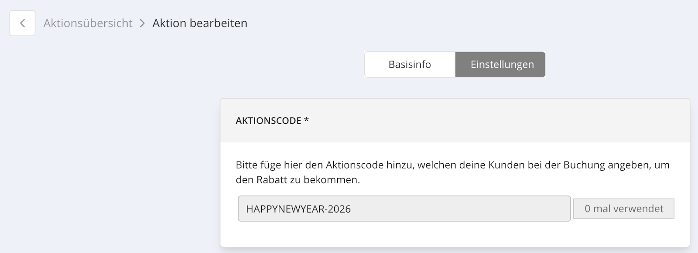This screenshot has height=253, width=698.
Task: Click the breadcrumb chevron separator
Action: 142,23
